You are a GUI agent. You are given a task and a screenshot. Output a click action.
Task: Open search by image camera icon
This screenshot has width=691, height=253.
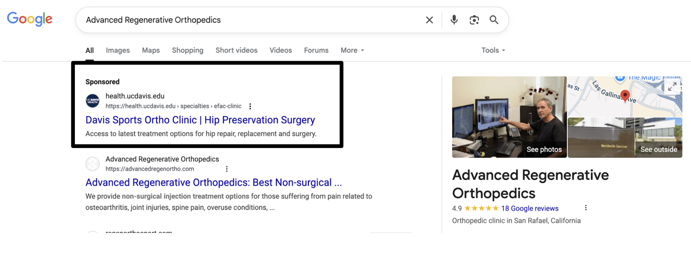(474, 20)
